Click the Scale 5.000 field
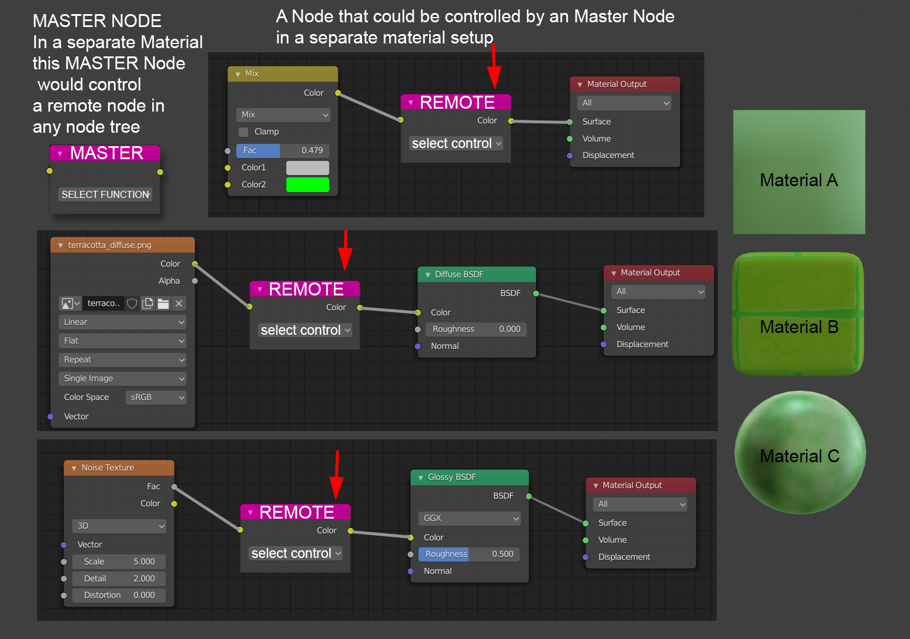Image resolution: width=910 pixels, height=639 pixels. tap(119, 561)
